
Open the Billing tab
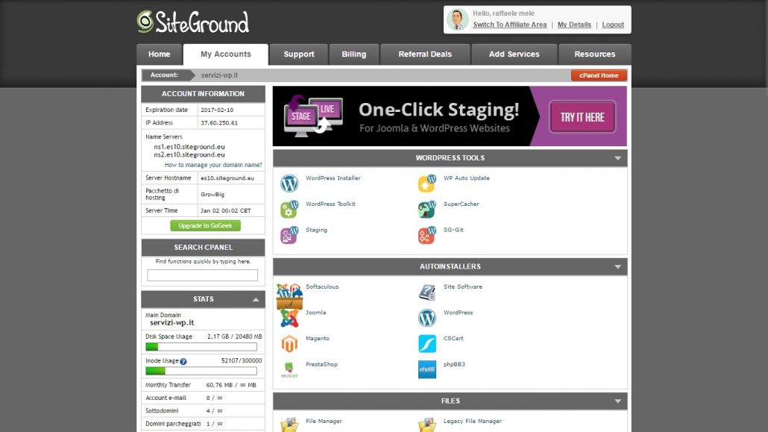(x=353, y=54)
